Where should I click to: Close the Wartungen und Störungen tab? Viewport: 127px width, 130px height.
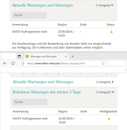[x=66, y=57]
